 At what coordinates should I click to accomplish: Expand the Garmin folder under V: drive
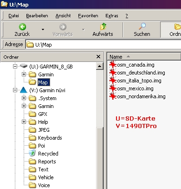click(x=24, y=106)
